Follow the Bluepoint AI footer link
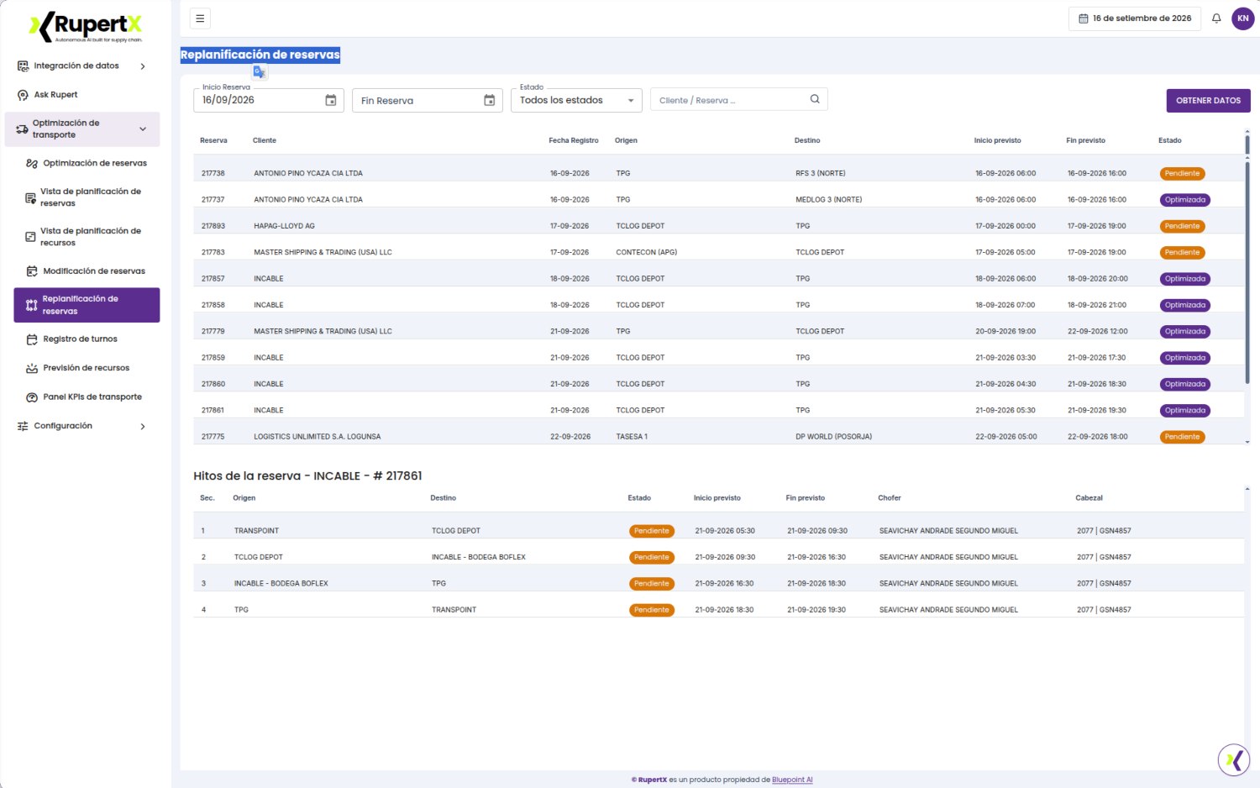Viewport: 1260px width, 788px height. coord(792,780)
